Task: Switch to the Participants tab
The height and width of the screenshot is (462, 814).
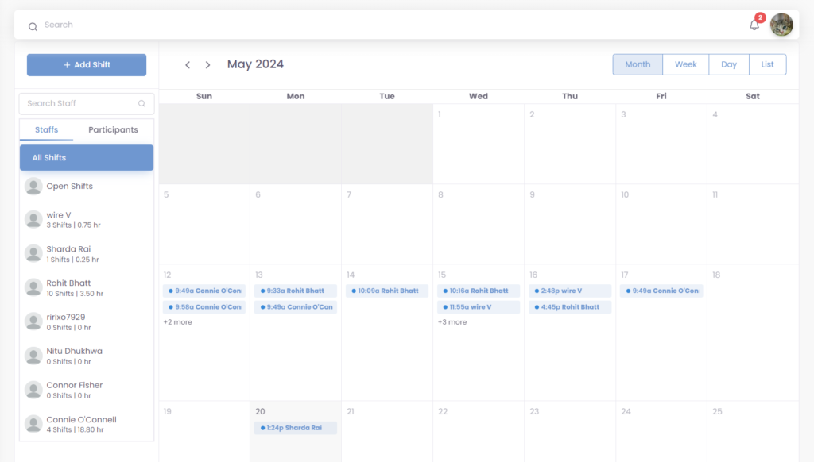Action: 113,129
